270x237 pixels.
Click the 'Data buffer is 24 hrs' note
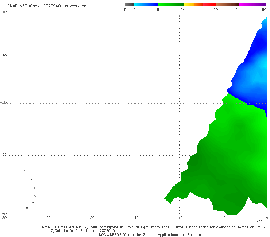point(84,231)
